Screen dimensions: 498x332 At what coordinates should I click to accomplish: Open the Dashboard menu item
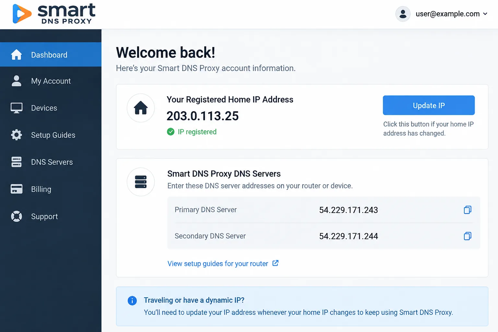tap(51, 54)
